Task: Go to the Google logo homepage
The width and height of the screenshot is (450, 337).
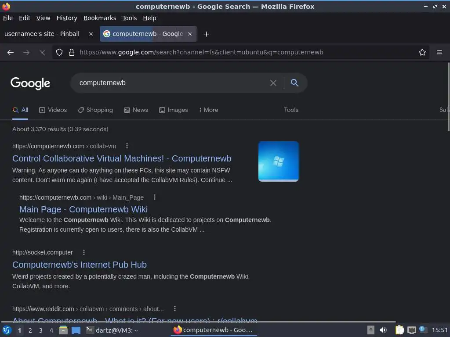Action: [30, 83]
